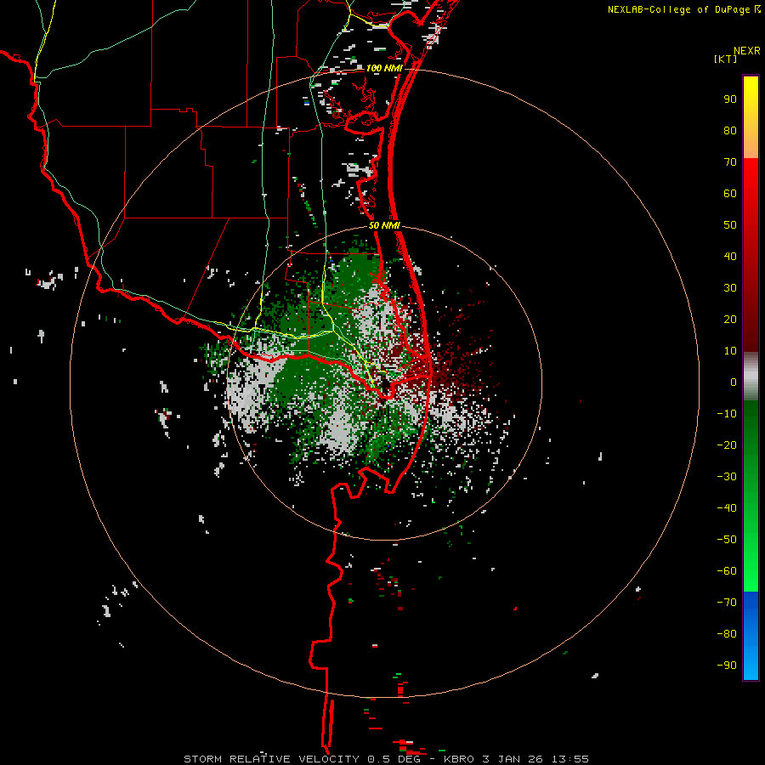Click the -20 scale value
The height and width of the screenshot is (765, 765).
pyautogui.click(x=727, y=445)
